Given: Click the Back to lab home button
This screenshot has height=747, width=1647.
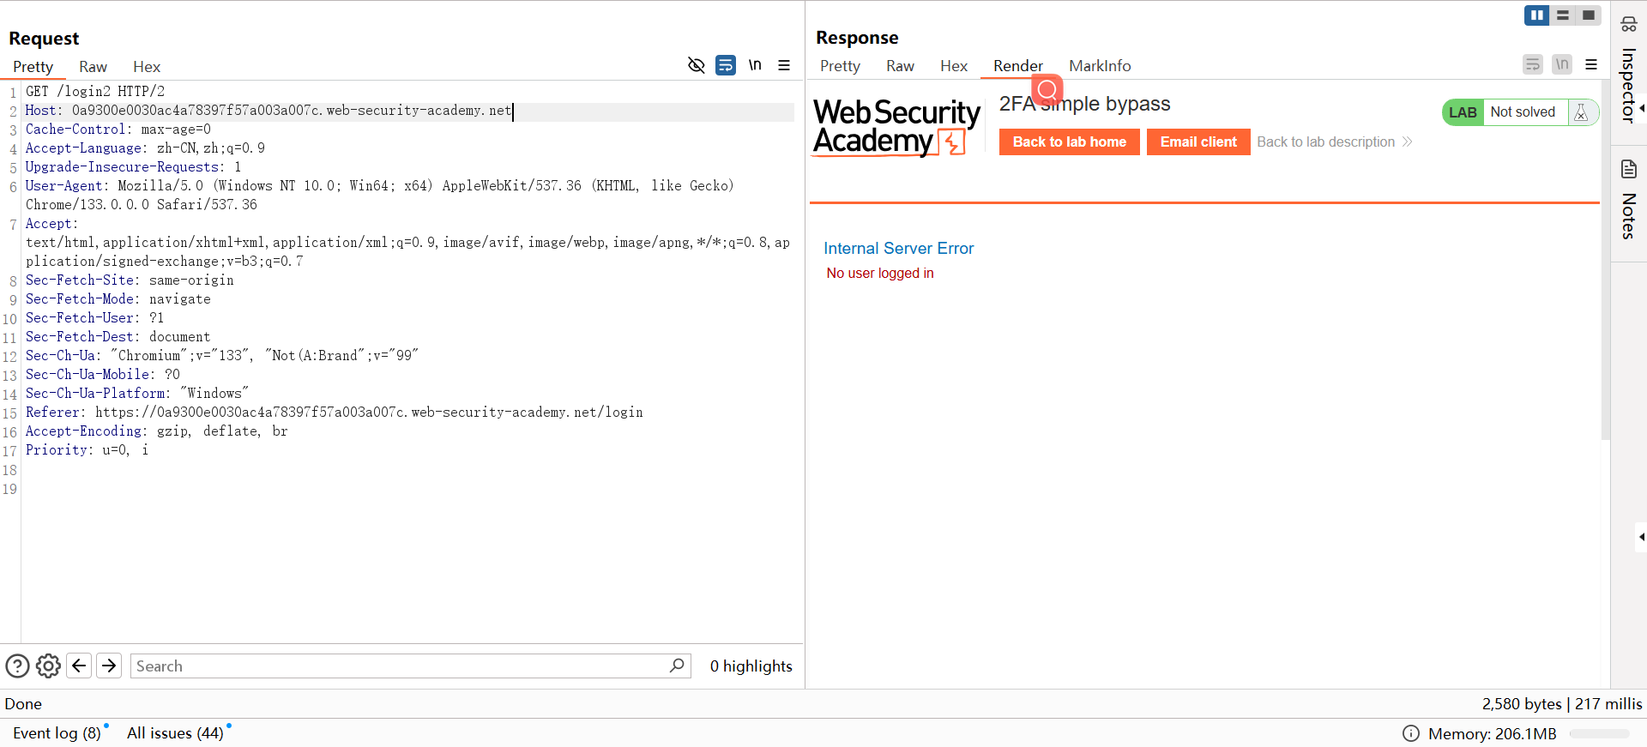Looking at the screenshot, I should (x=1069, y=142).
